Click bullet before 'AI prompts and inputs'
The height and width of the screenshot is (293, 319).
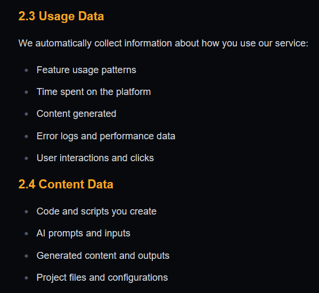click(x=26, y=234)
